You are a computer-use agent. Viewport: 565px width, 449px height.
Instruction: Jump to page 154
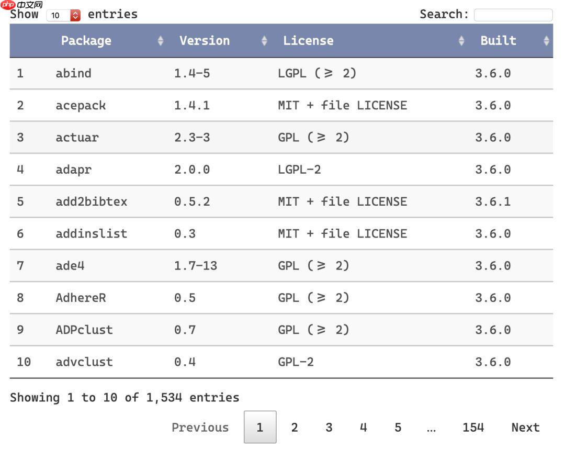tap(473, 427)
